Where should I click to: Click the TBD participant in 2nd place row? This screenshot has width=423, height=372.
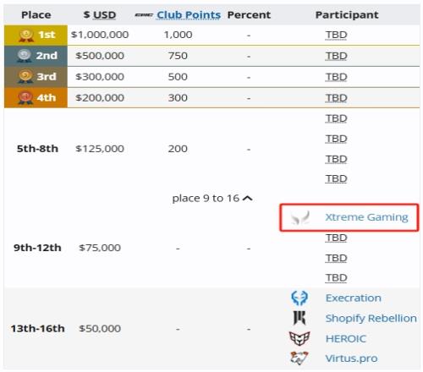coord(336,56)
